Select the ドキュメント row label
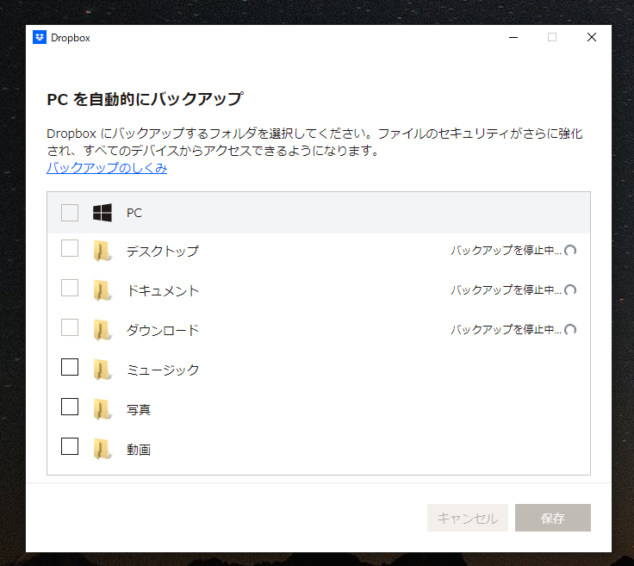Image resolution: width=634 pixels, height=566 pixels. 163,291
